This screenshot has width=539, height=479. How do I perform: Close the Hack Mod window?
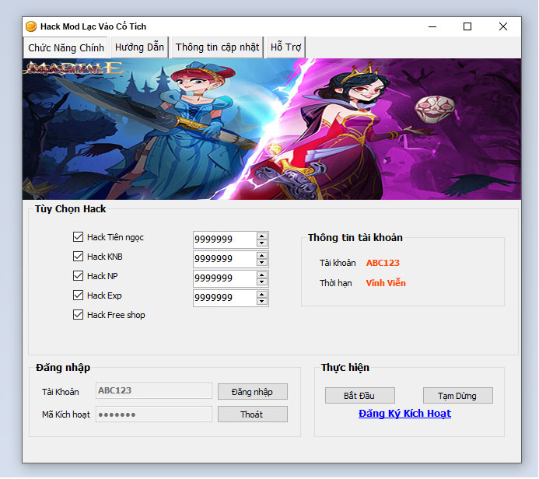tap(503, 26)
